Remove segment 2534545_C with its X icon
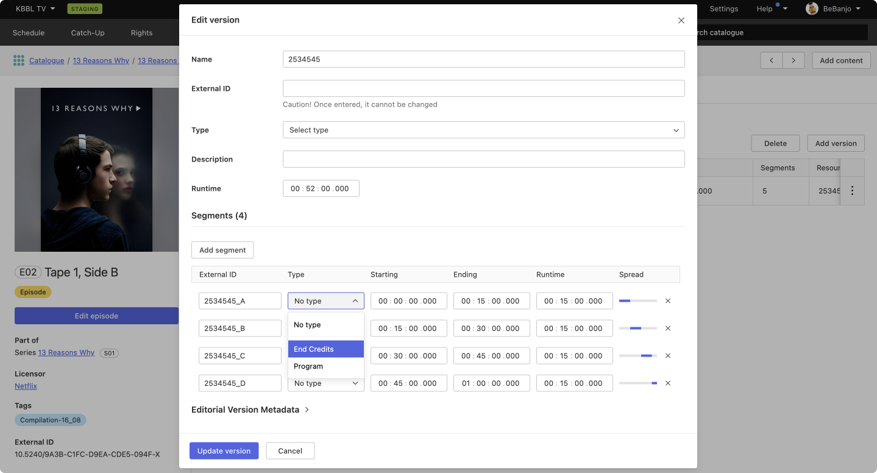Image resolution: width=877 pixels, height=473 pixels. (x=668, y=356)
